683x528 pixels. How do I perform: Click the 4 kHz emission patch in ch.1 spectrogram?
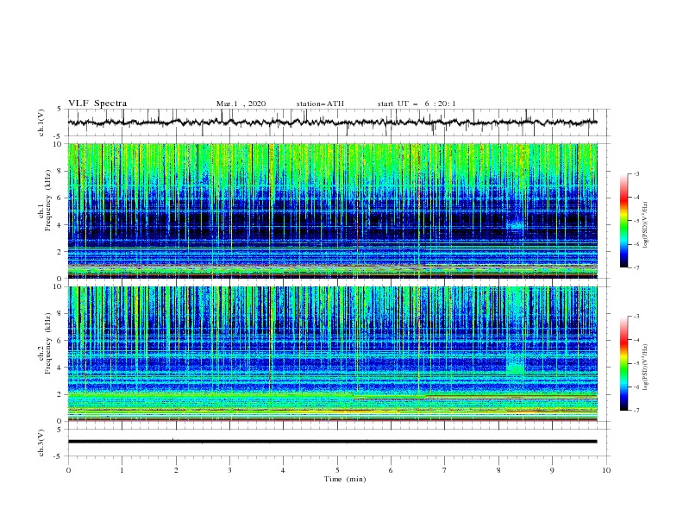click(517, 225)
